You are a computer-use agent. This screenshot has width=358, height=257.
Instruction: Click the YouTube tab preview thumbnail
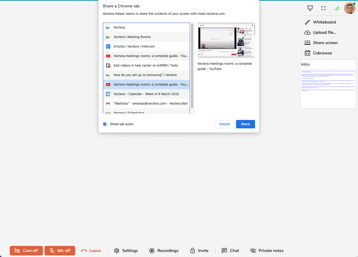[x=226, y=40]
